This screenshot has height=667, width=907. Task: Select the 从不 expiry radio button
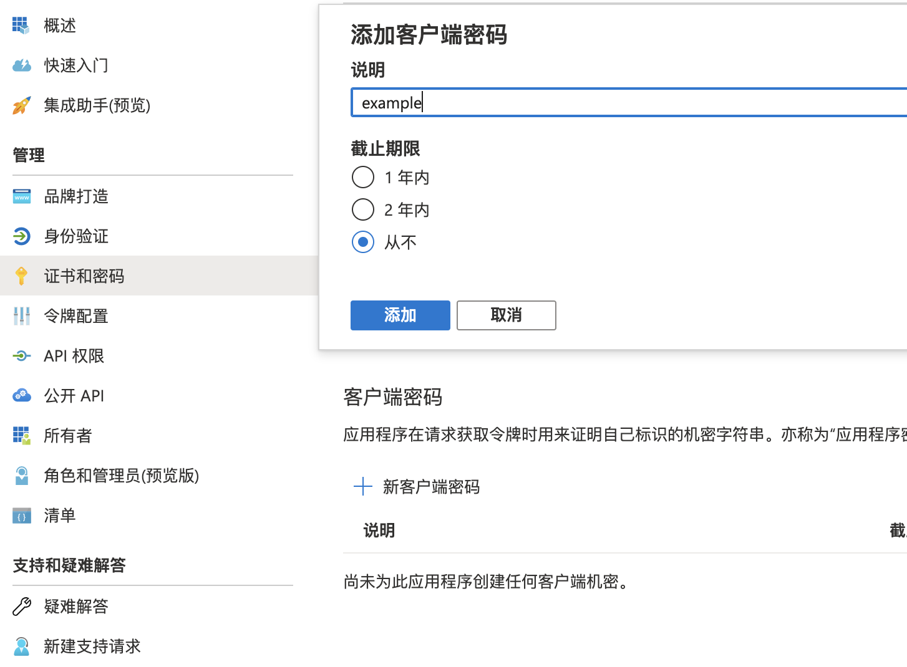[x=363, y=242]
